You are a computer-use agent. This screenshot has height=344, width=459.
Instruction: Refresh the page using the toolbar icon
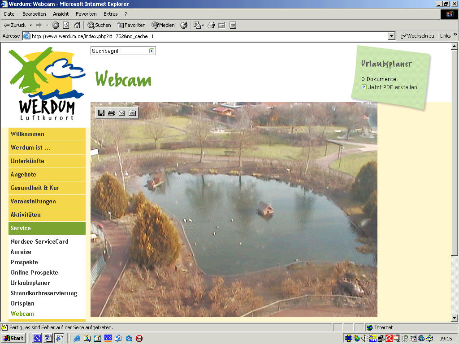click(x=66, y=25)
